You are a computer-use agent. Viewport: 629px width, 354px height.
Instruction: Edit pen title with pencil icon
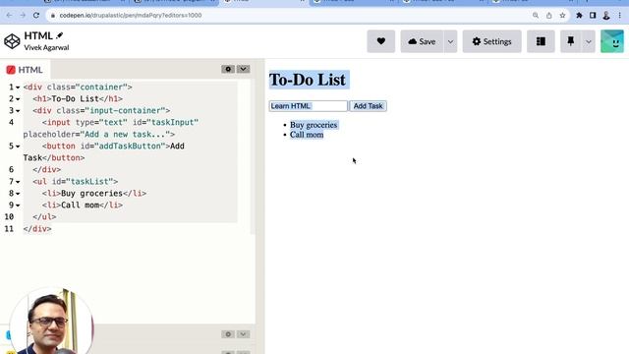60,35
